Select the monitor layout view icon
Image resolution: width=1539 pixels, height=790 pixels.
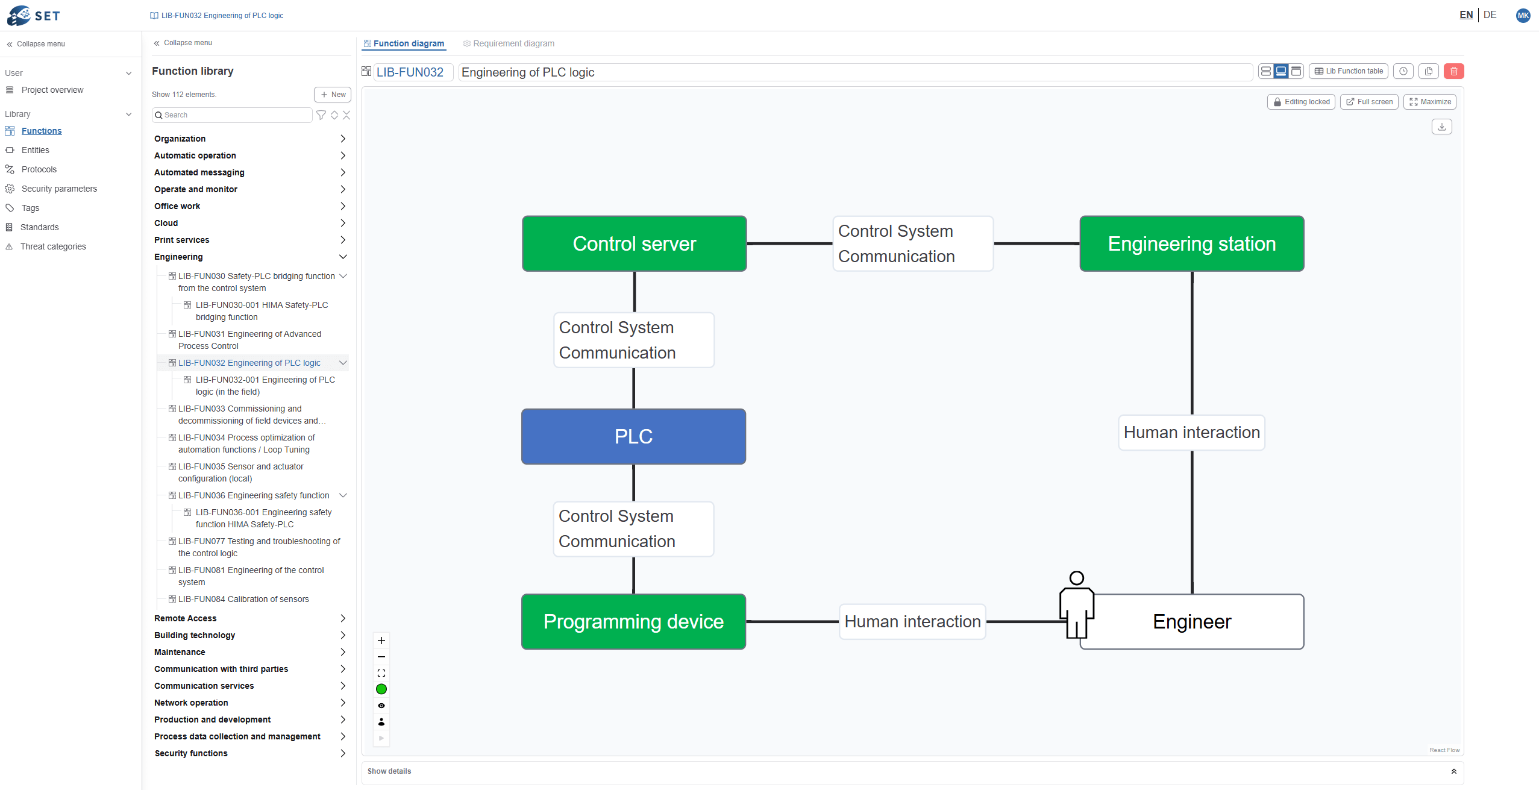pyautogui.click(x=1281, y=71)
